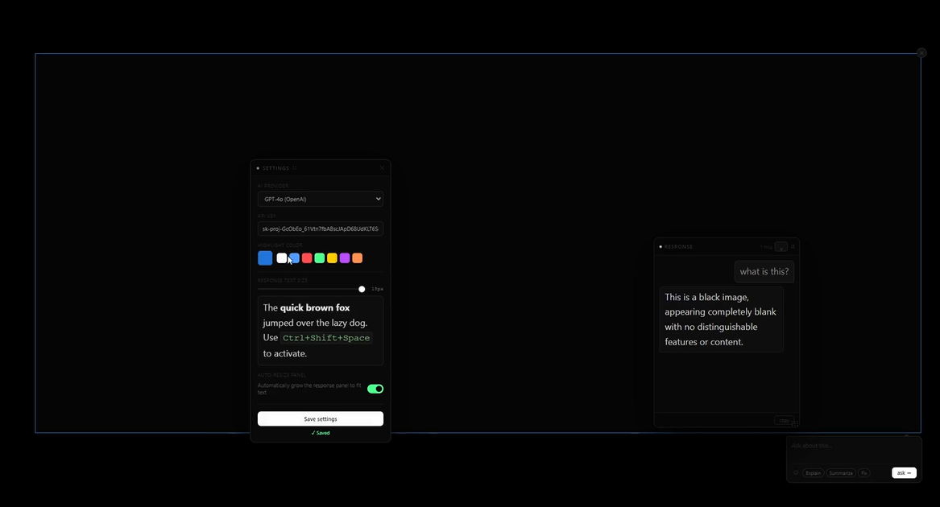
Task: Click the Ctrl+Shift+Space shortcut preview text
Action: tap(326, 338)
